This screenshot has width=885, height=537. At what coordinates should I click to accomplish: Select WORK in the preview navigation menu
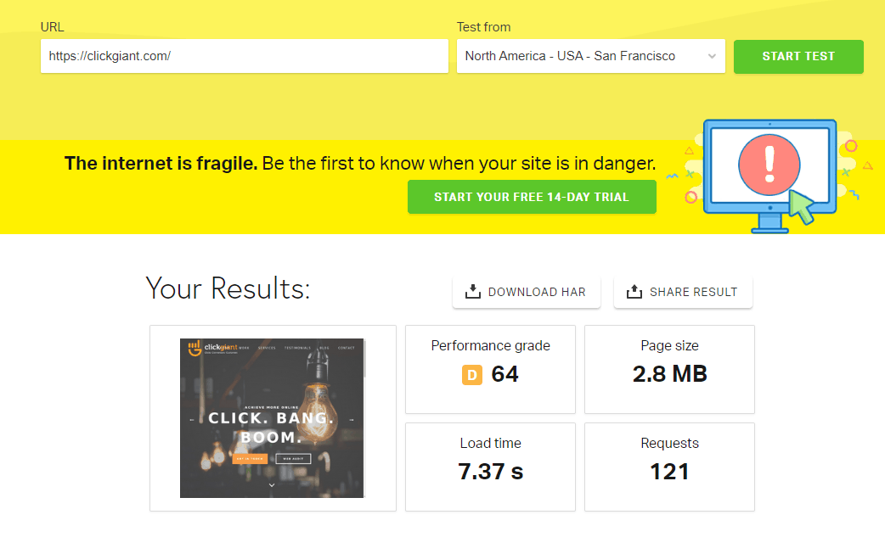pos(245,348)
